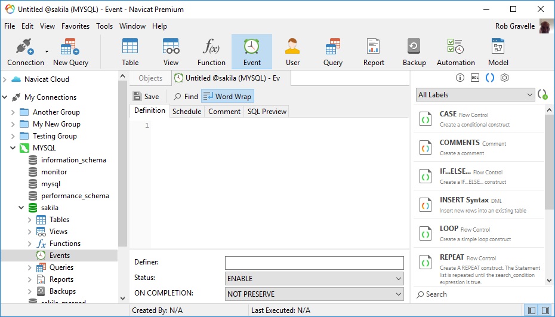The height and width of the screenshot is (317, 555).
Task: Click in the Definition editor line 1
Action: pyautogui.click(x=280, y=125)
